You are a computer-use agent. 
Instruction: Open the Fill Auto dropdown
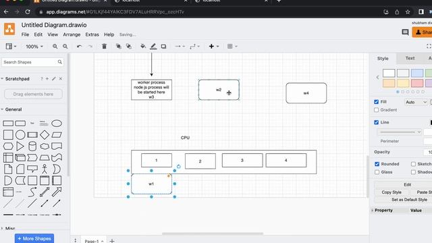(x=416, y=102)
